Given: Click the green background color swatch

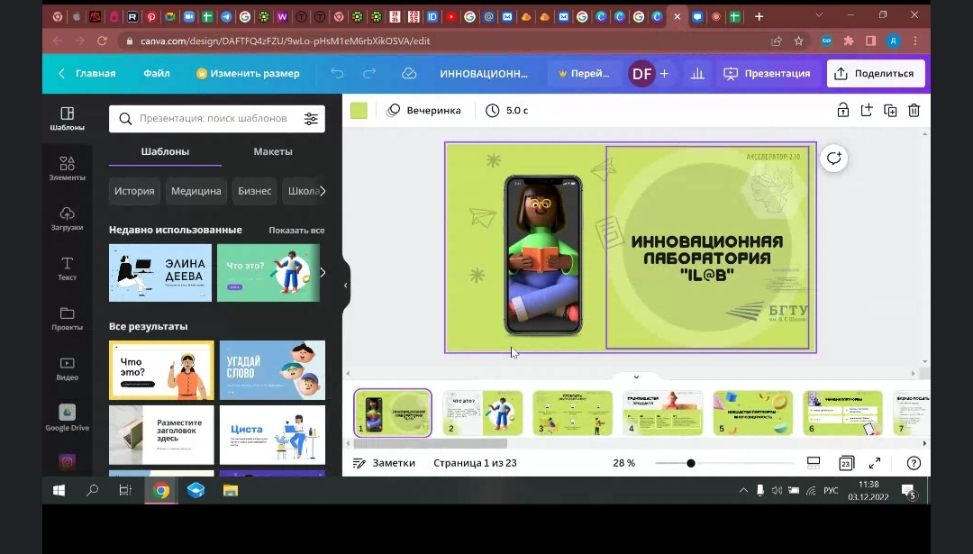Looking at the screenshot, I should click(x=359, y=111).
